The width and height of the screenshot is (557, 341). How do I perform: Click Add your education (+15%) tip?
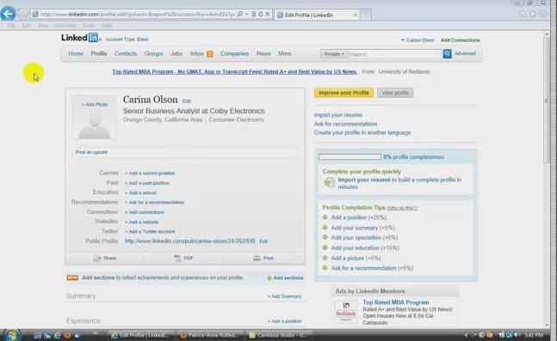365,248
